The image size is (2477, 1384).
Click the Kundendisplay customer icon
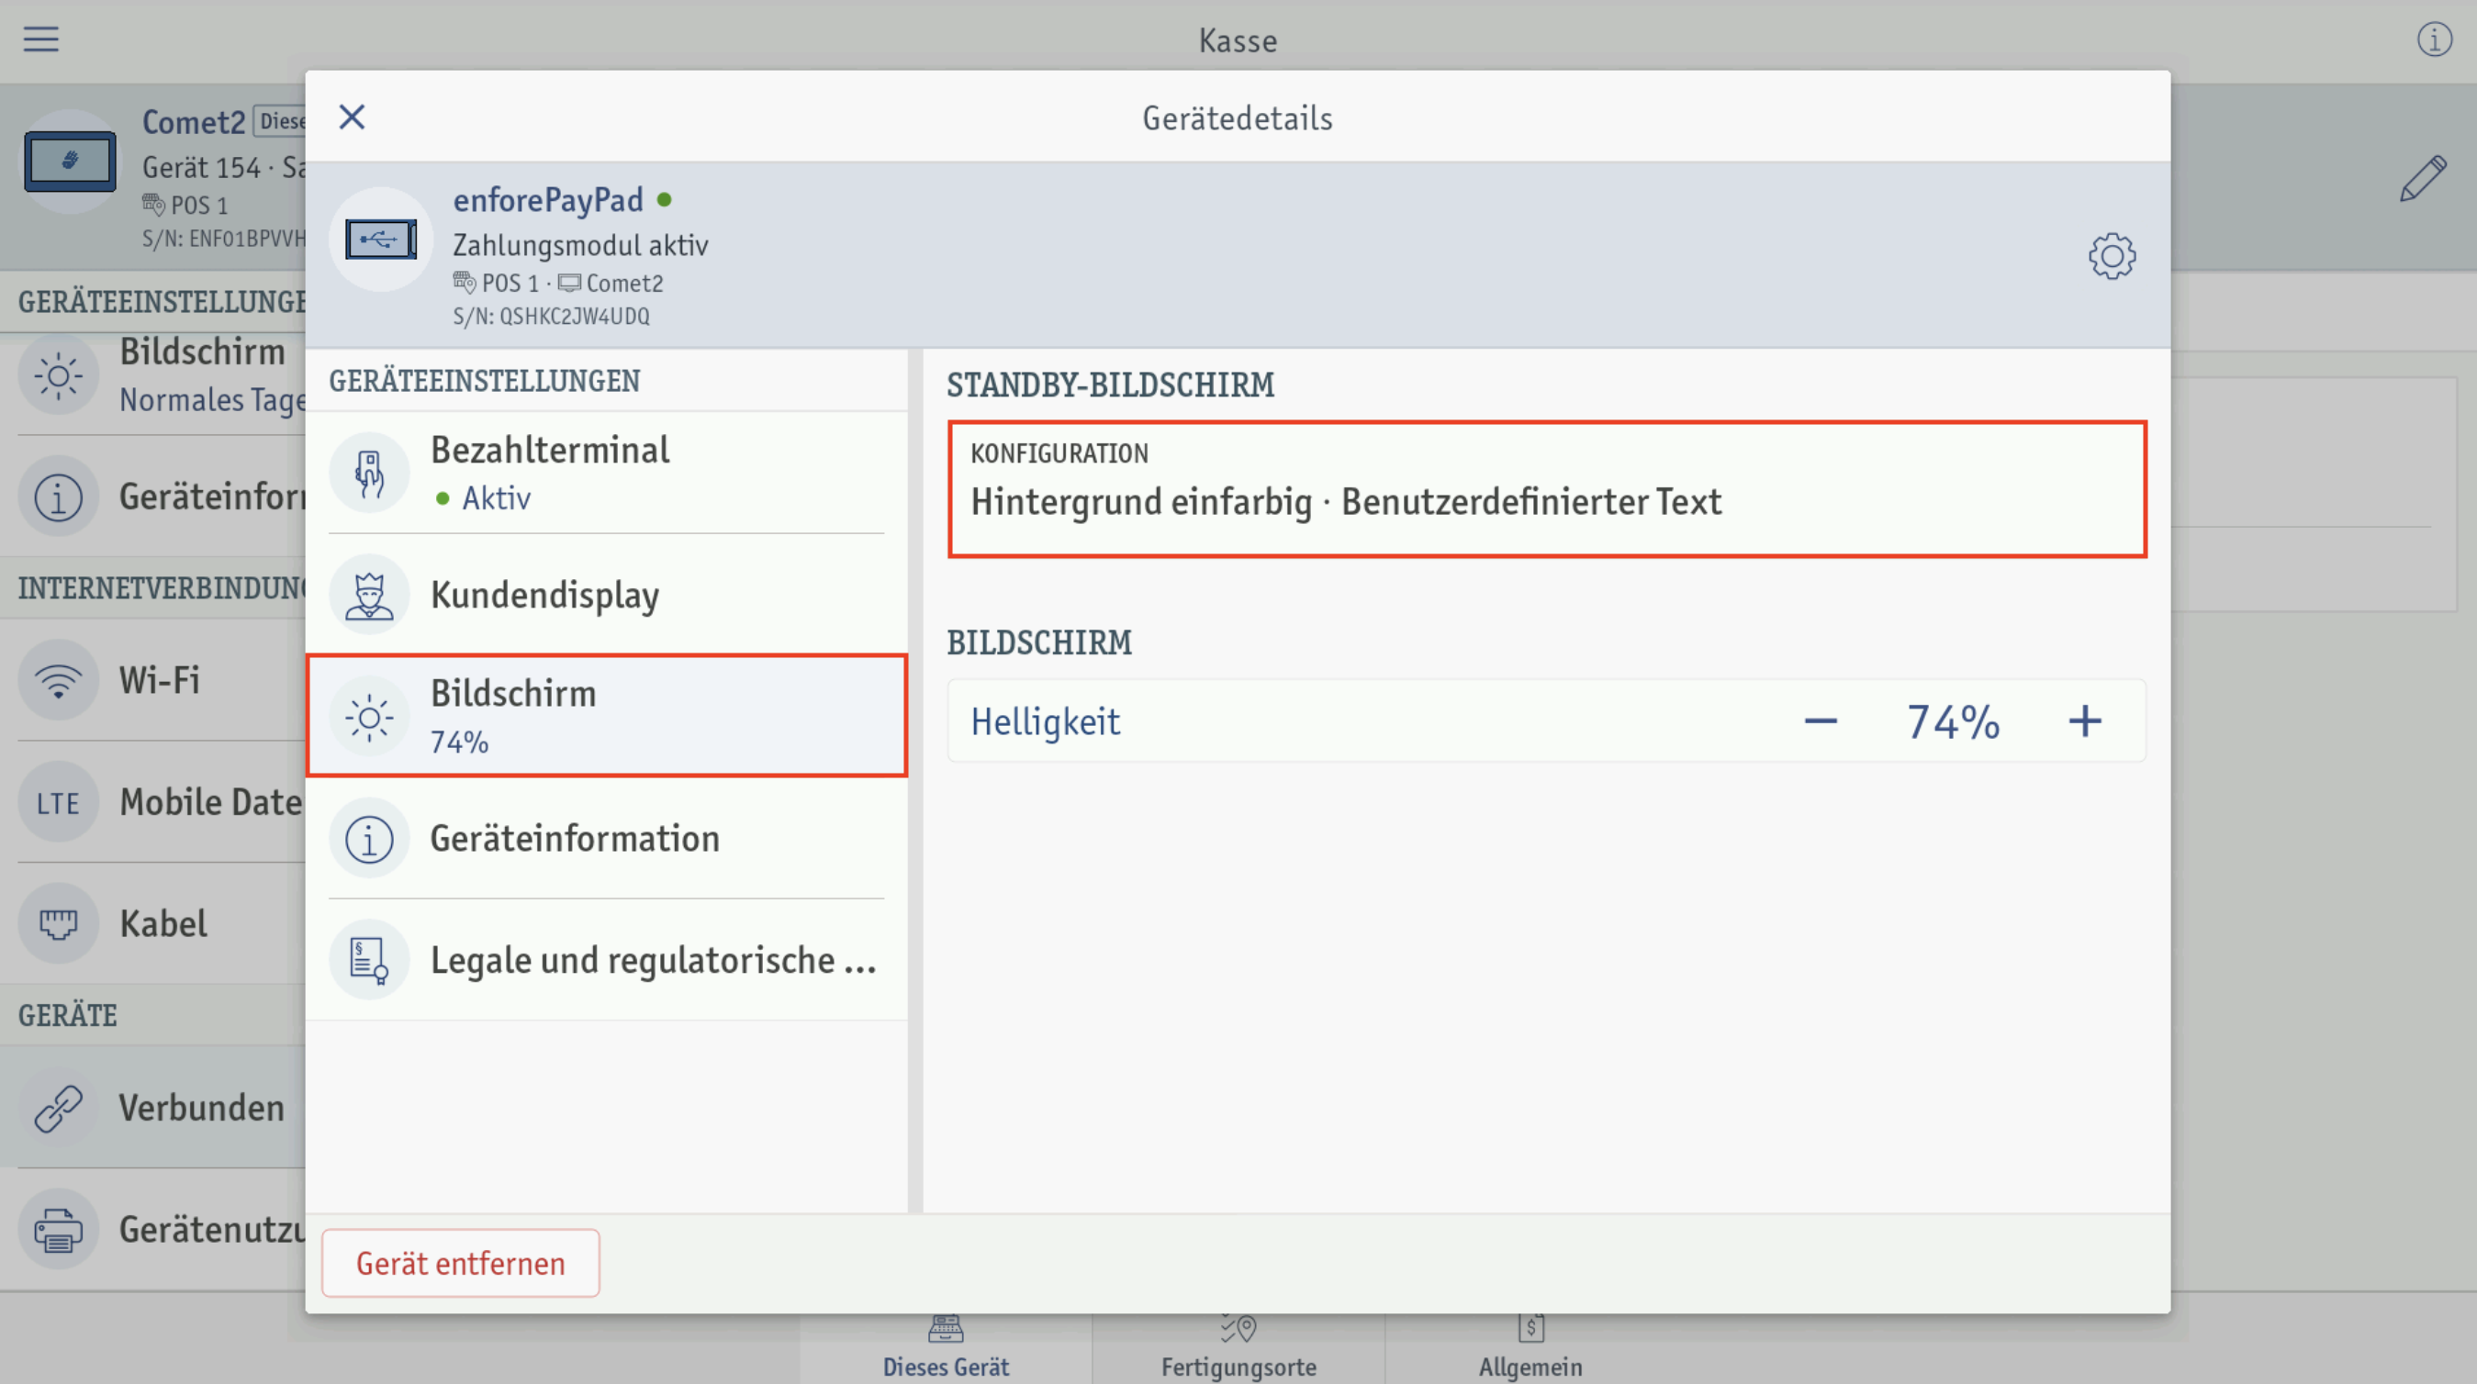[369, 595]
